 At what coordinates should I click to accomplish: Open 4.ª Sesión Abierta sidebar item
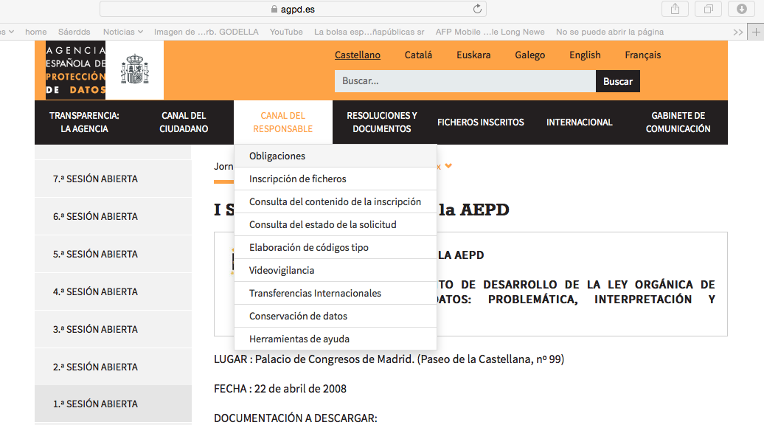[x=113, y=291]
